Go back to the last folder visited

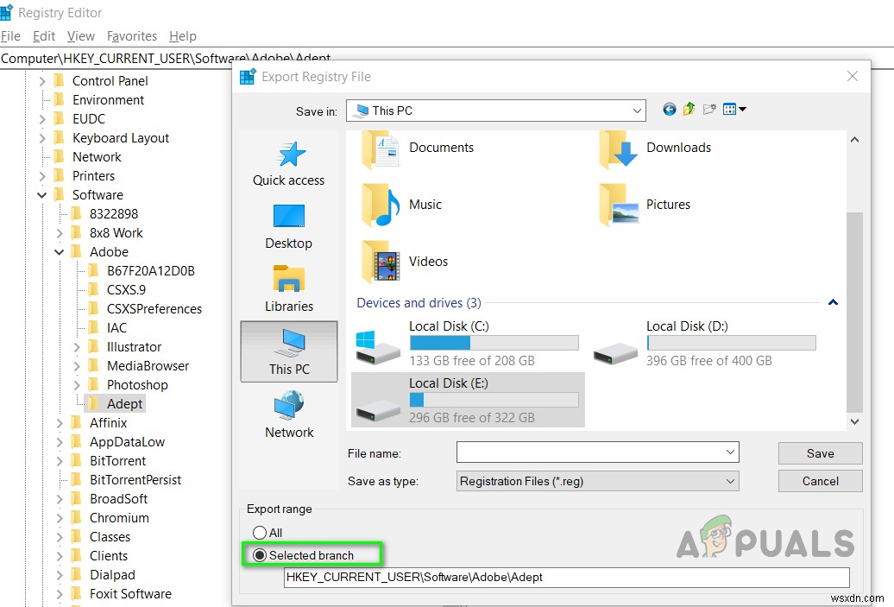[x=670, y=109]
